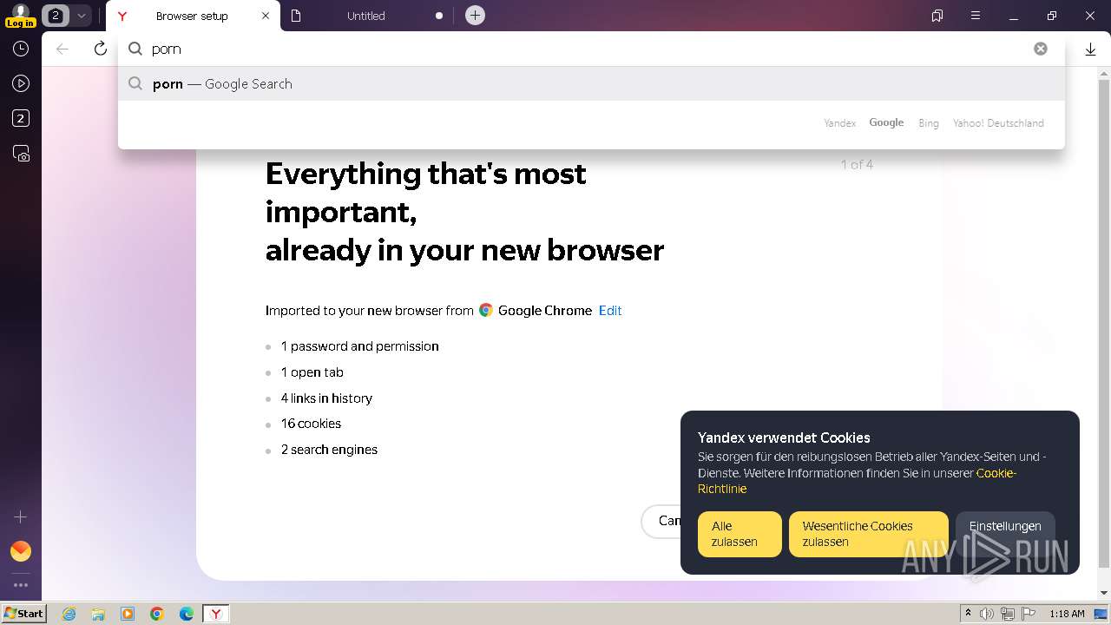
Task: Open the Action Center flag icon
Action: click(x=1028, y=614)
